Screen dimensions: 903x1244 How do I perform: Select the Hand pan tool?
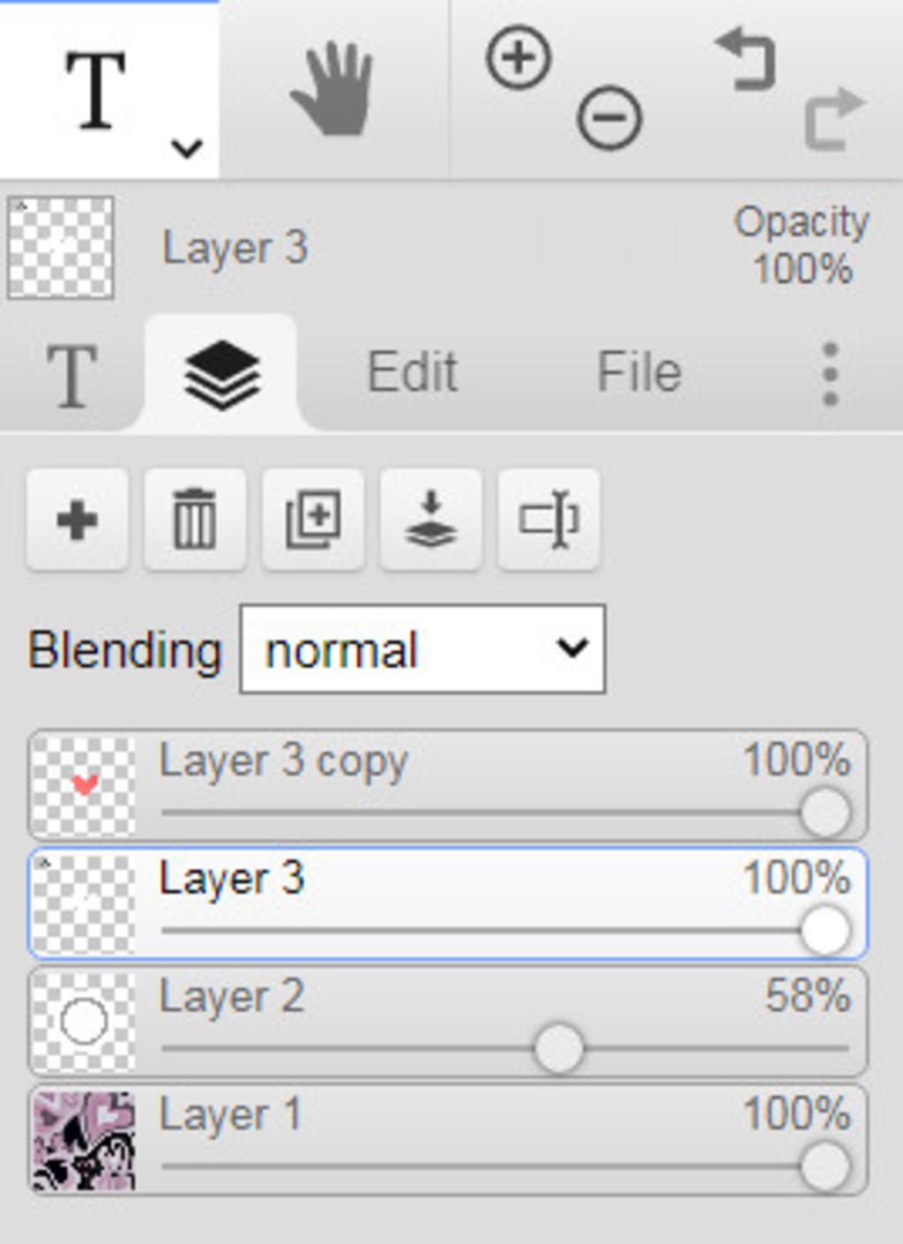(332, 90)
